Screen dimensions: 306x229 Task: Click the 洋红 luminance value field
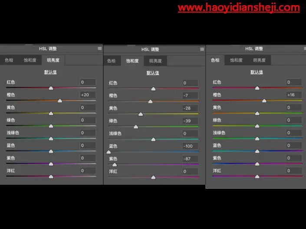[88, 171]
